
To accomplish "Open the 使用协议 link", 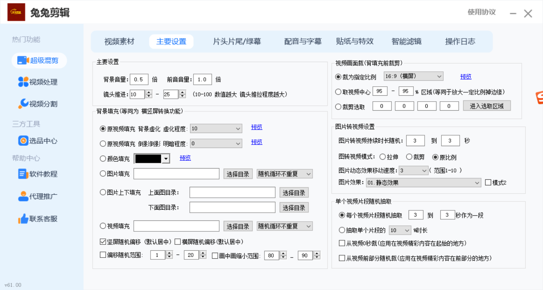I will pyautogui.click(x=481, y=12).
